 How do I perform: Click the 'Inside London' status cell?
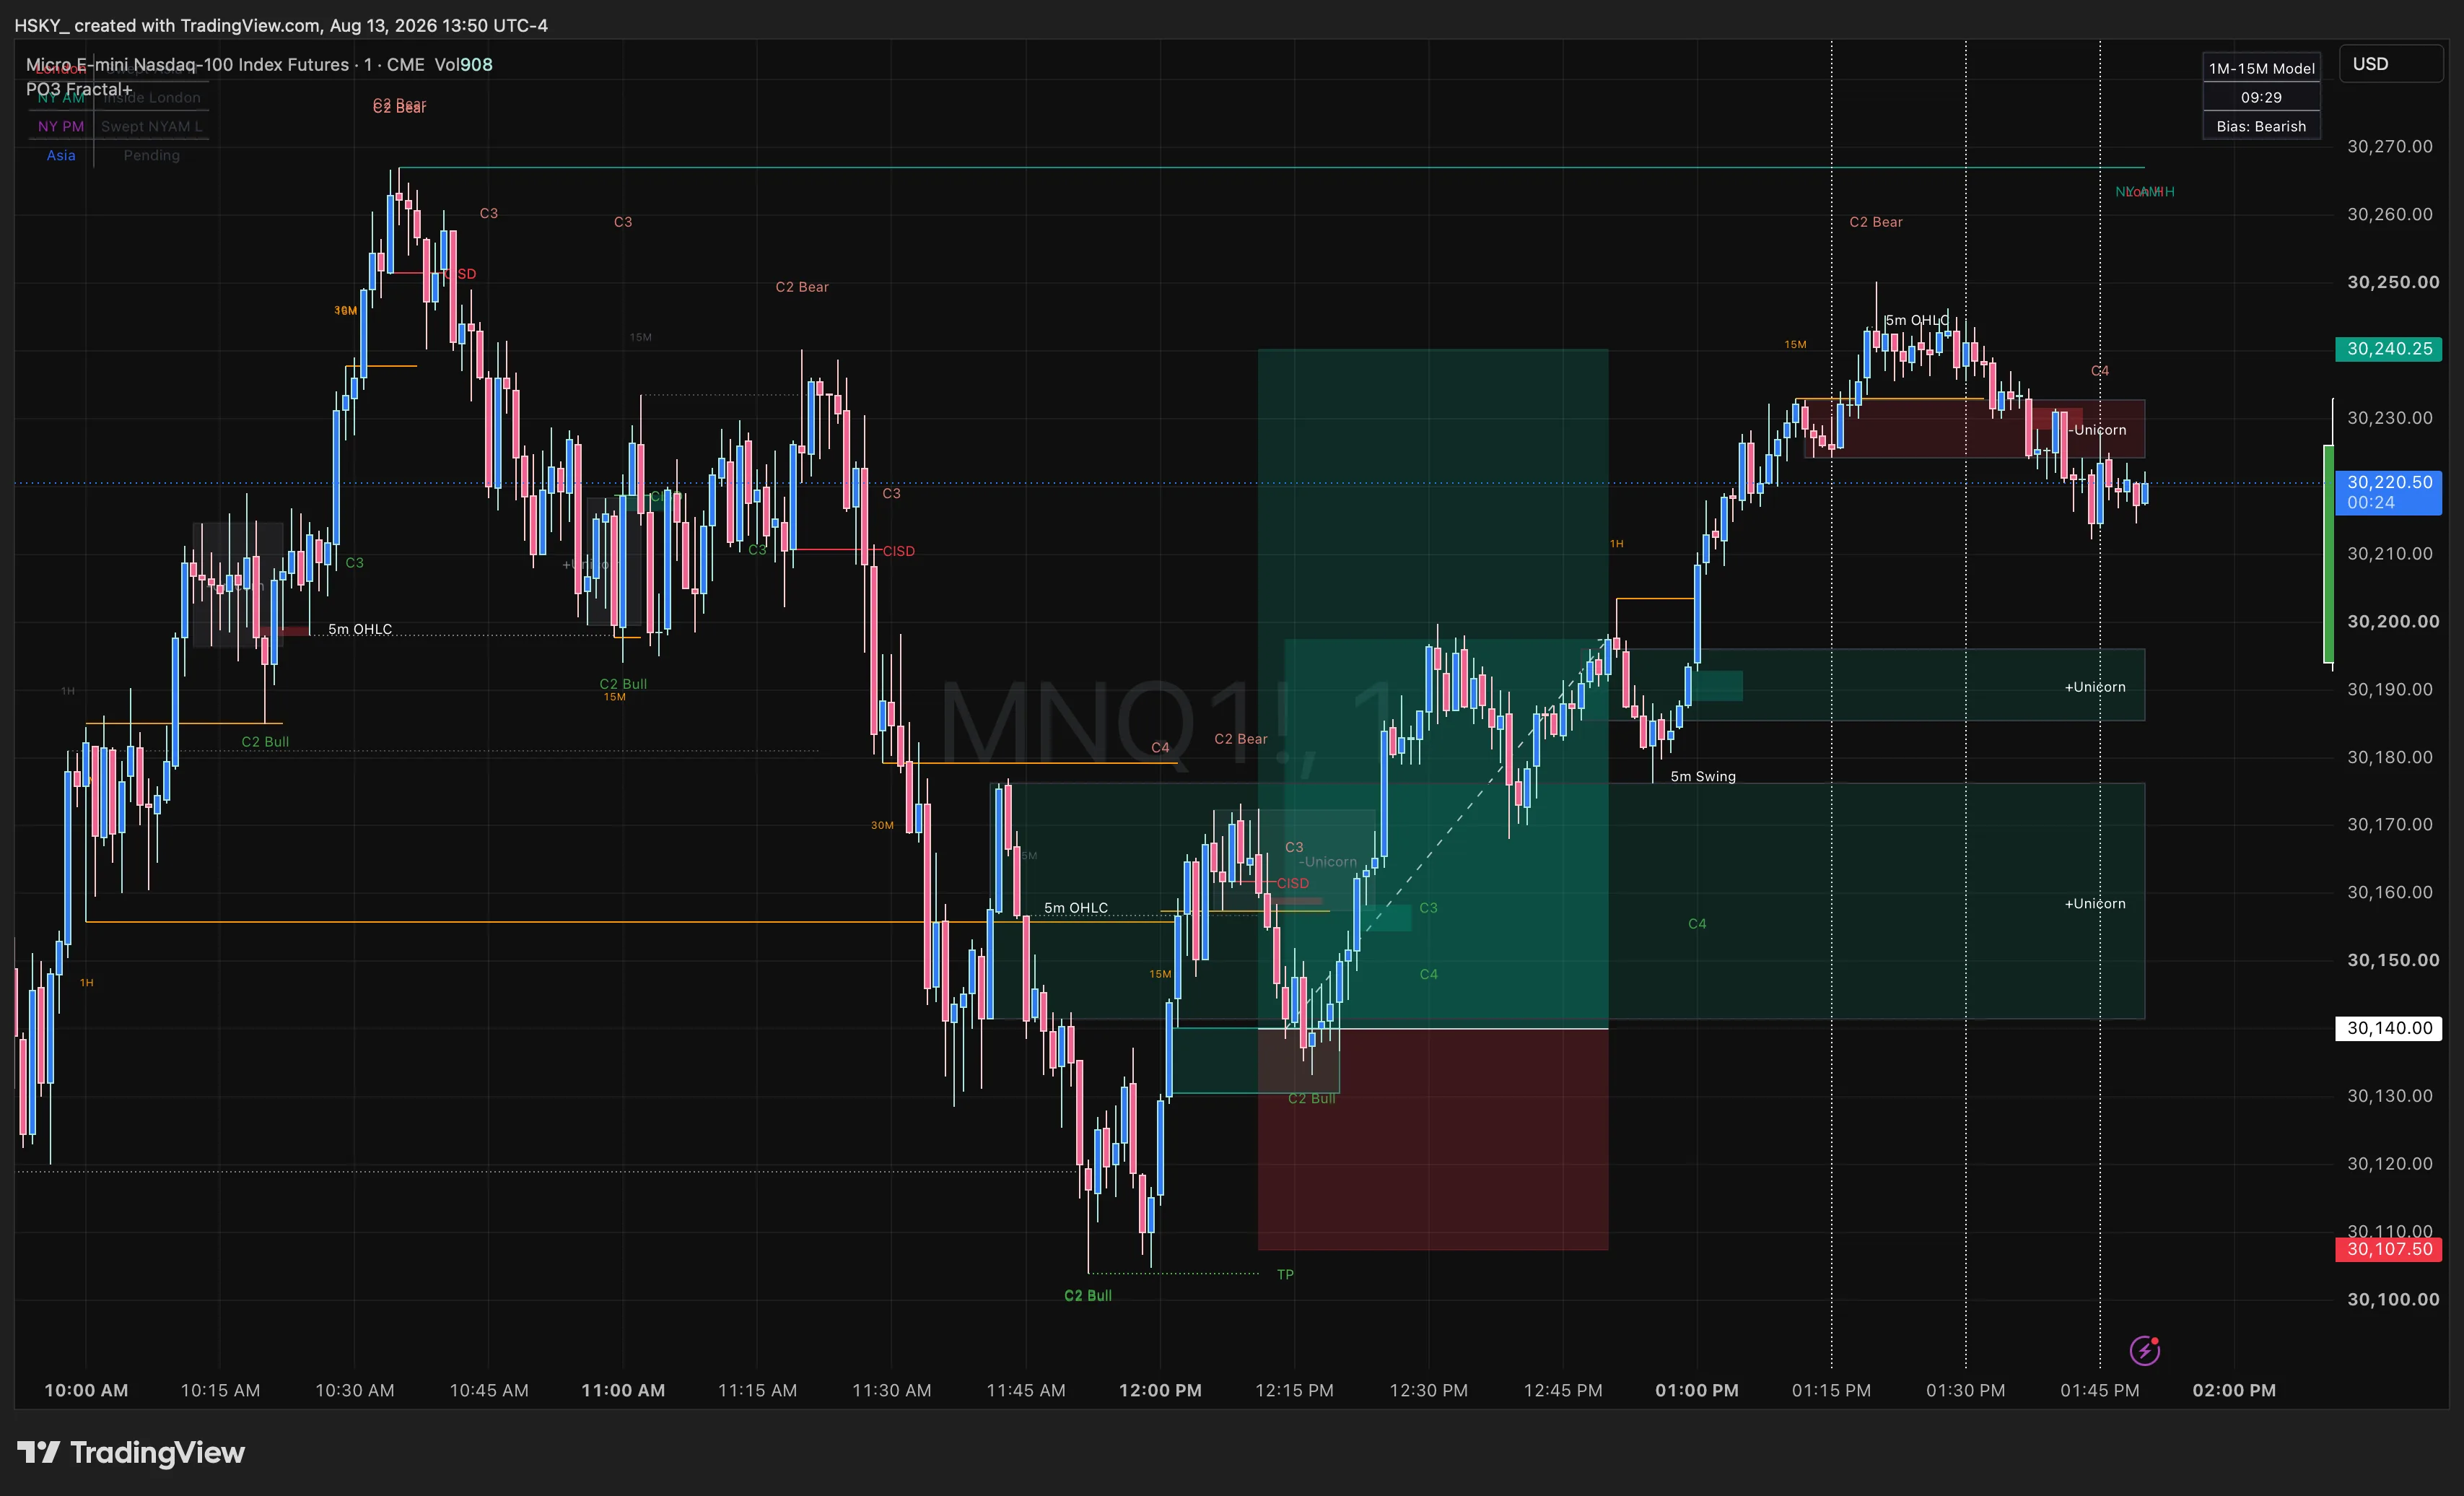(x=152, y=97)
